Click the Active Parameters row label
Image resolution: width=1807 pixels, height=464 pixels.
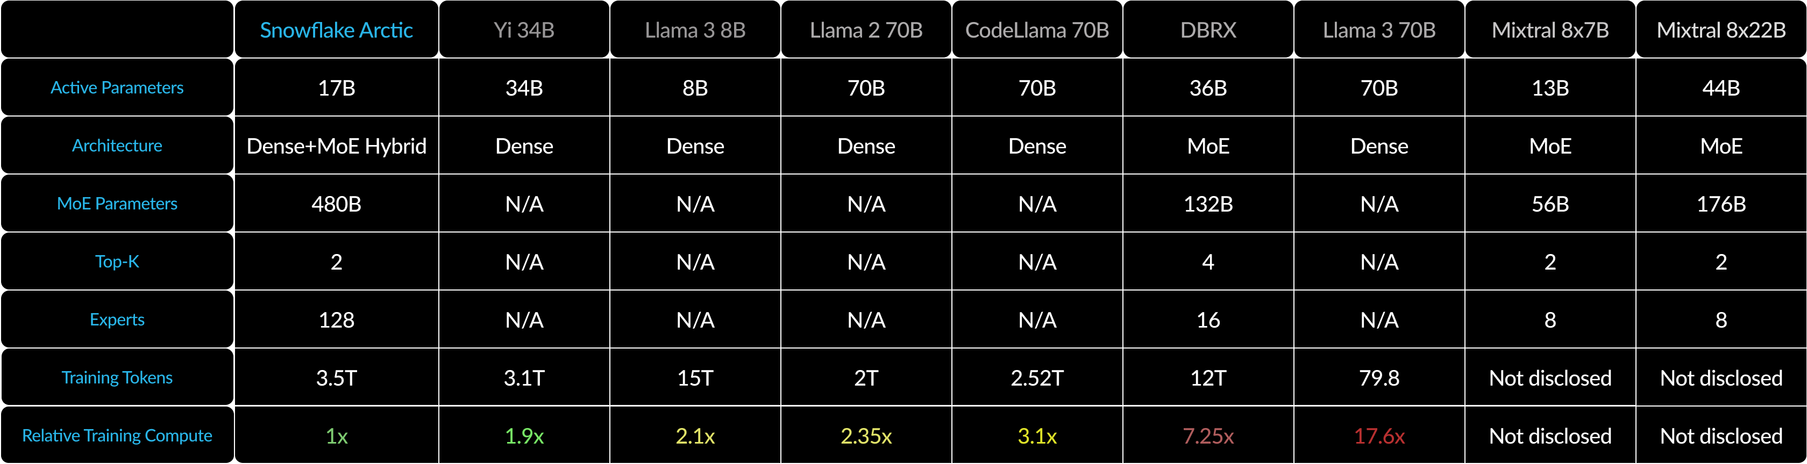[117, 88]
